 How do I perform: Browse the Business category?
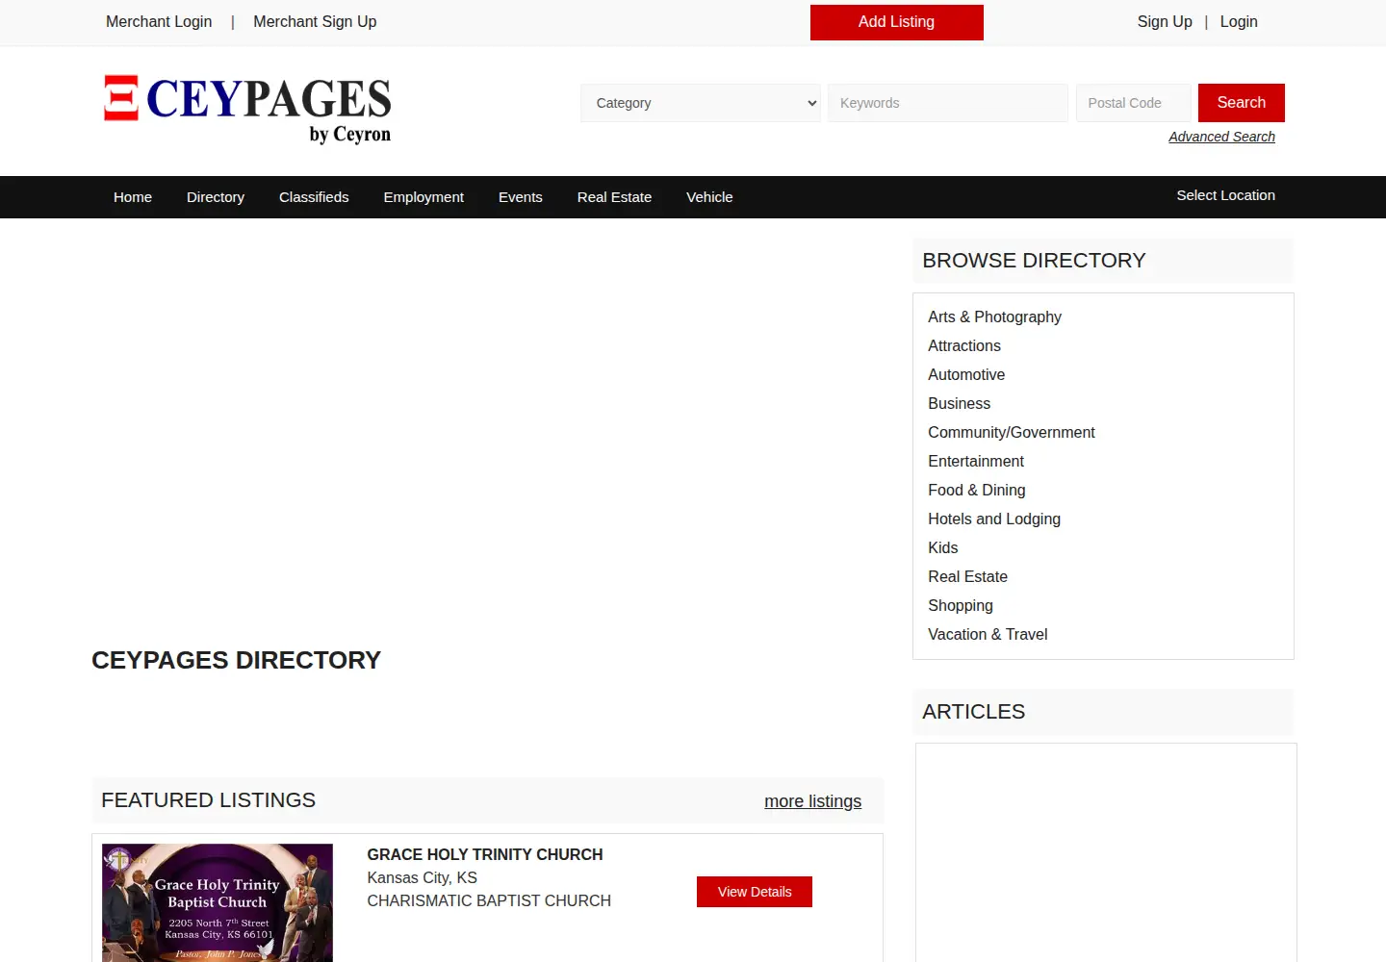pos(959,403)
